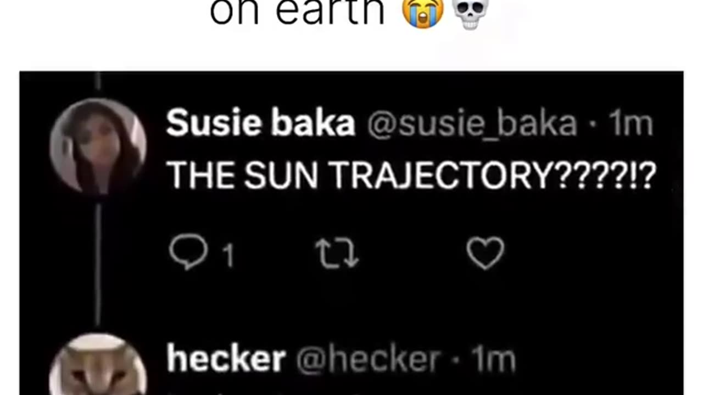The width and height of the screenshot is (703, 395).
Task: Open Susie baka's profile picture
Action: (98, 146)
